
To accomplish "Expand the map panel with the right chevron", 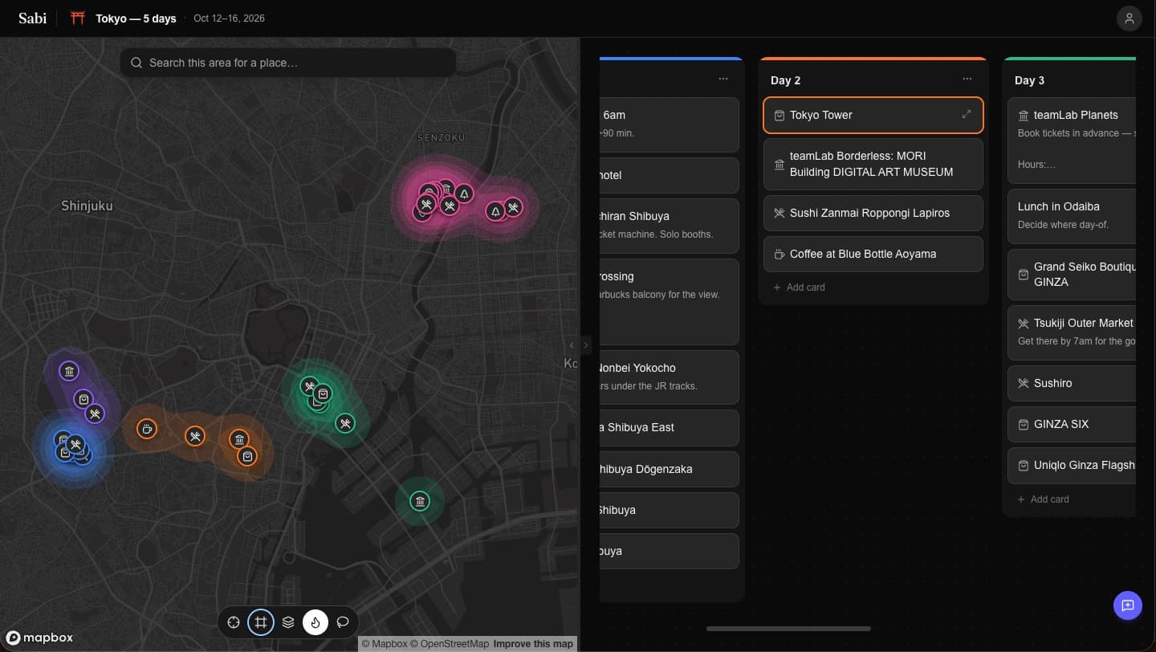I will (x=586, y=345).
